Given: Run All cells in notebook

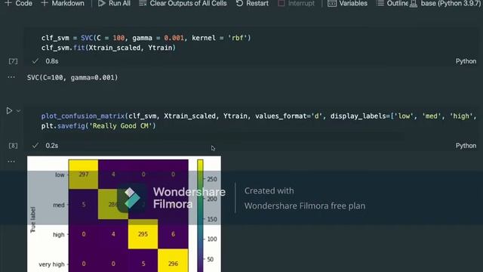Looking at the screenshot, I should click(x=114, y=3).
